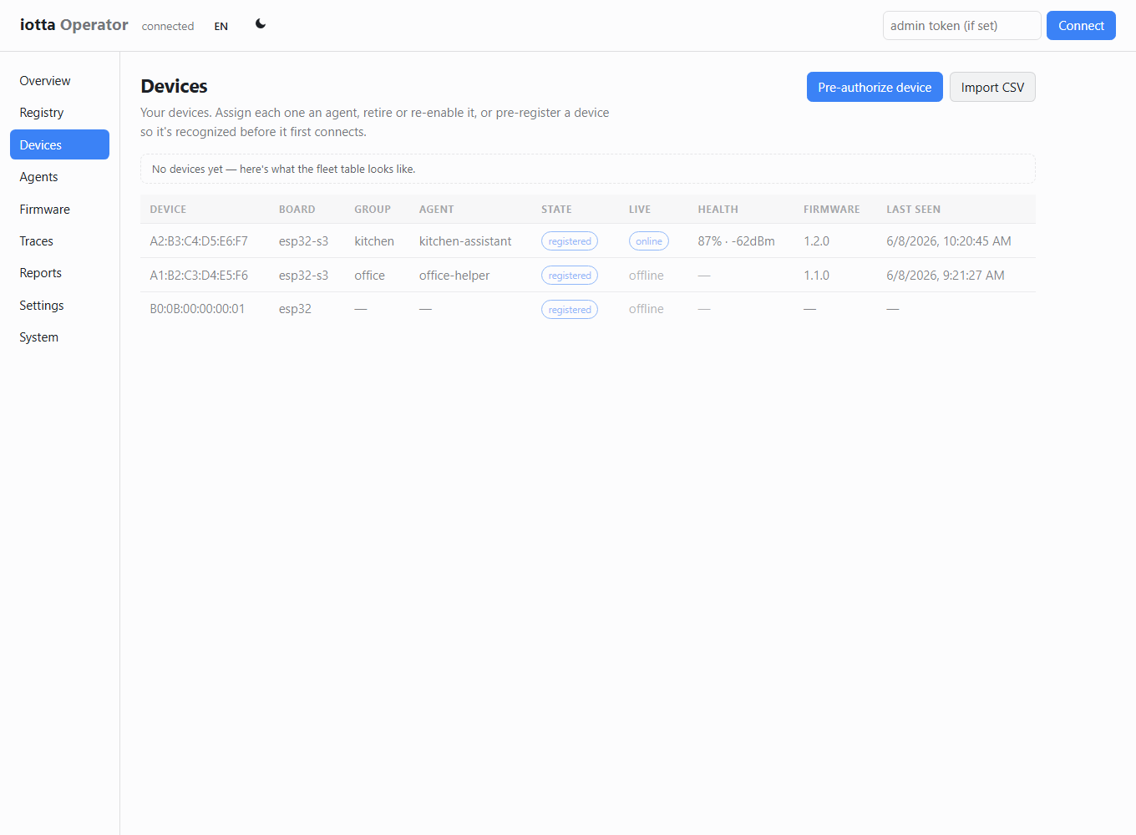Click the offline status for office device

647,276
